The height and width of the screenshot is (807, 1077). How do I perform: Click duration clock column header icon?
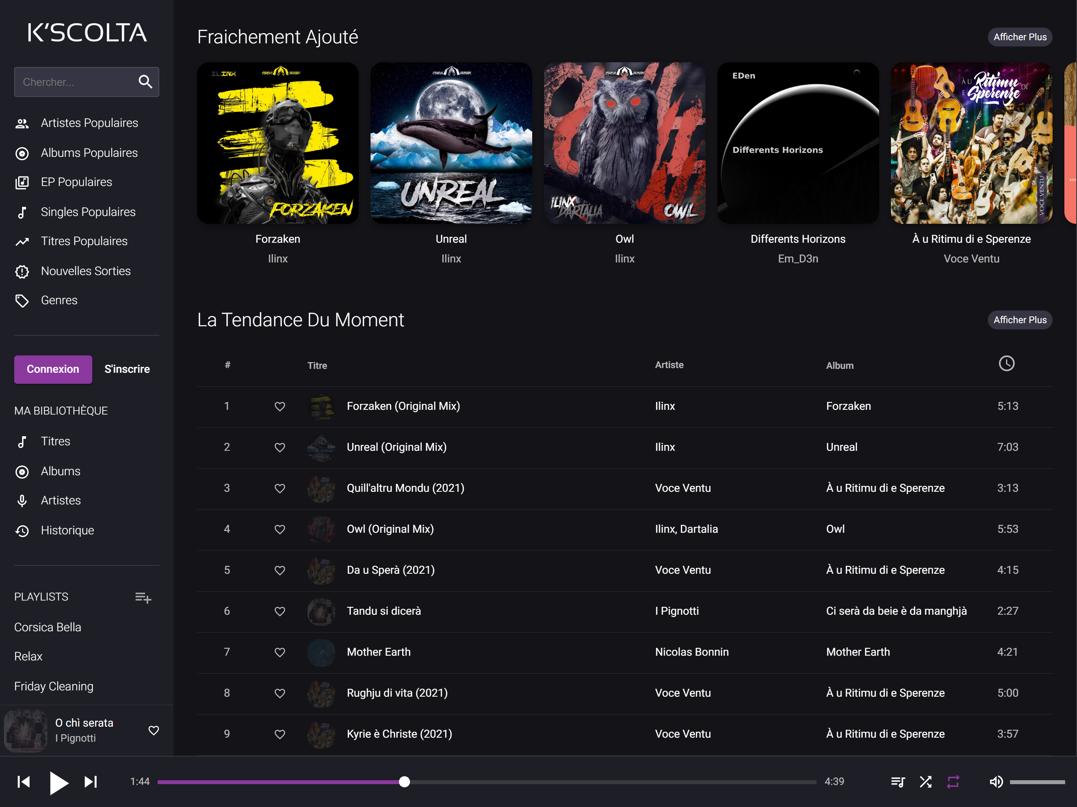point(1006,364)
